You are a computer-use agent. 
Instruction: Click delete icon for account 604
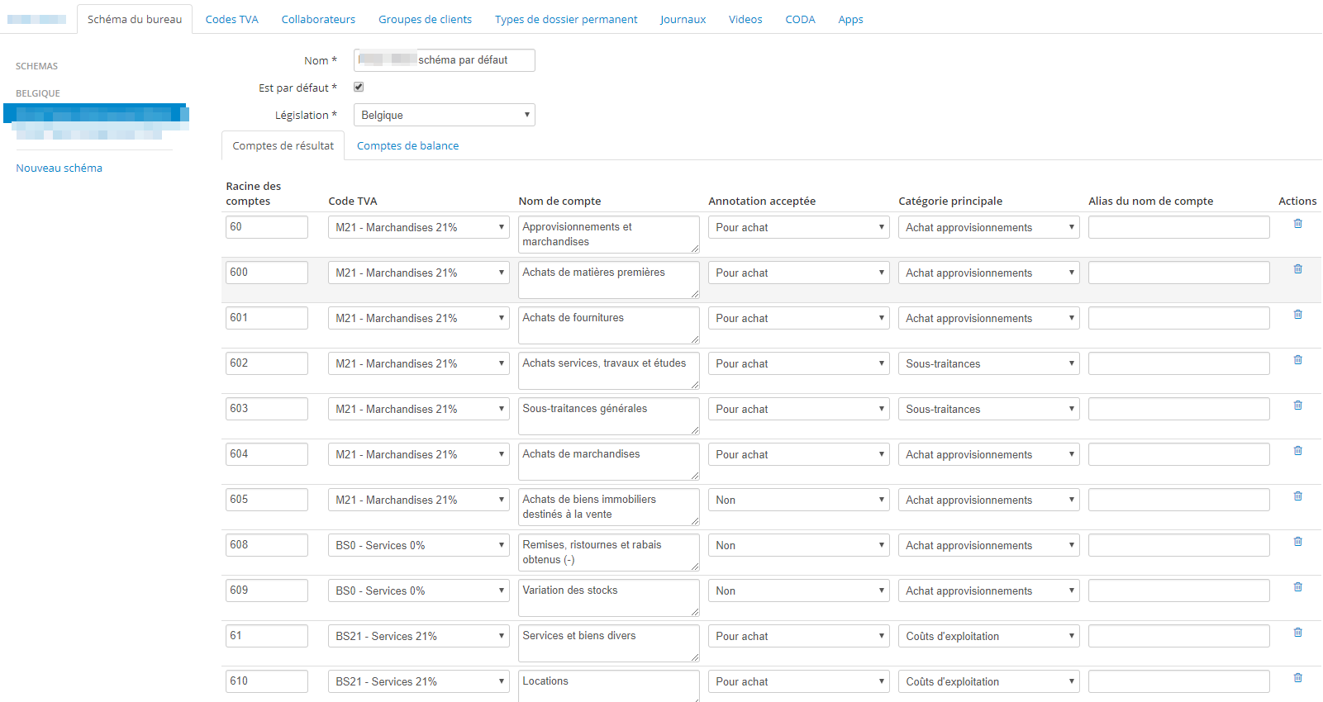point(1297,451)
